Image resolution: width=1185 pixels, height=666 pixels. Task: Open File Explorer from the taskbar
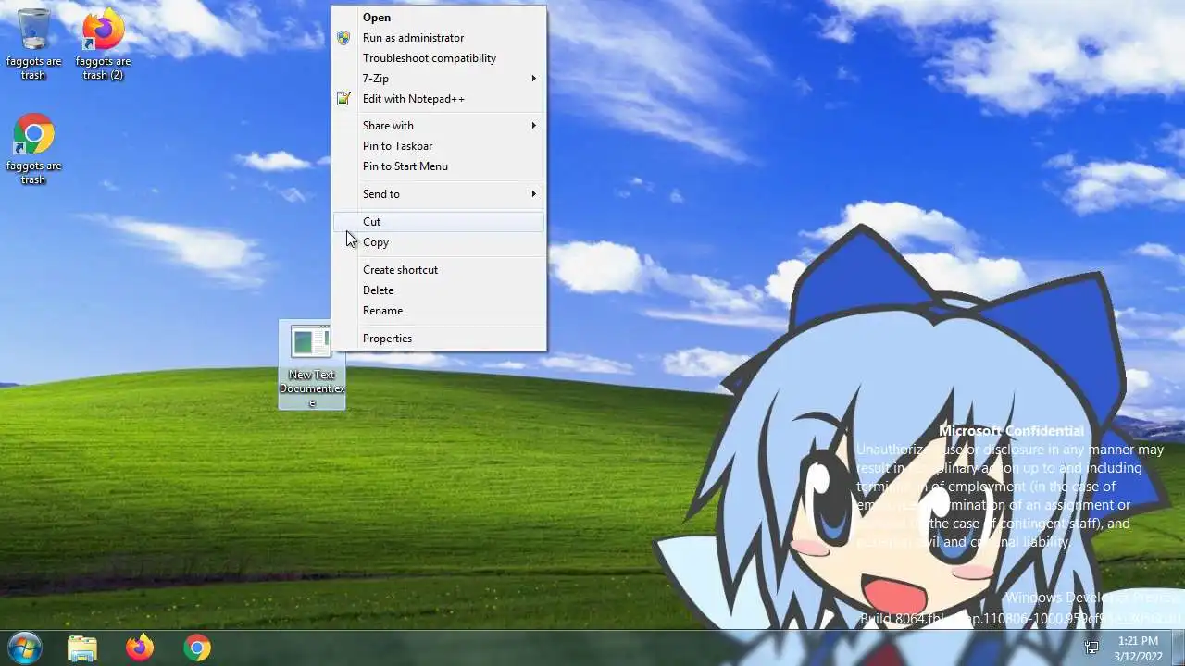point(82,647)
